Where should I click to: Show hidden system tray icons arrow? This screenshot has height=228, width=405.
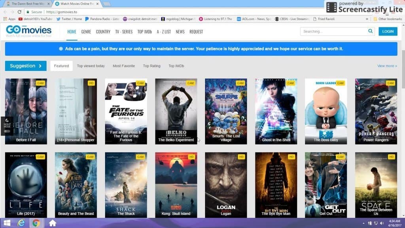pyautogui.click(x=363, y=223)
